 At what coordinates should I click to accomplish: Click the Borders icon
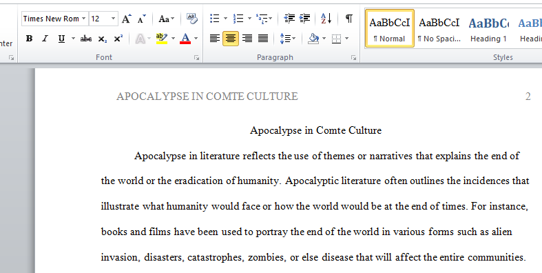click(336, 39)
